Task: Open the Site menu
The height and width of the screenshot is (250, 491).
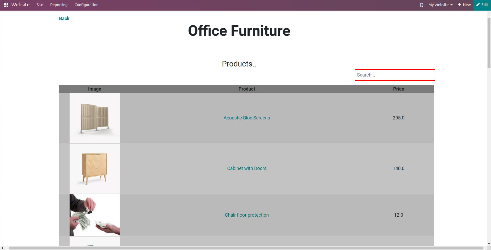Action: (x=40, y=5)
